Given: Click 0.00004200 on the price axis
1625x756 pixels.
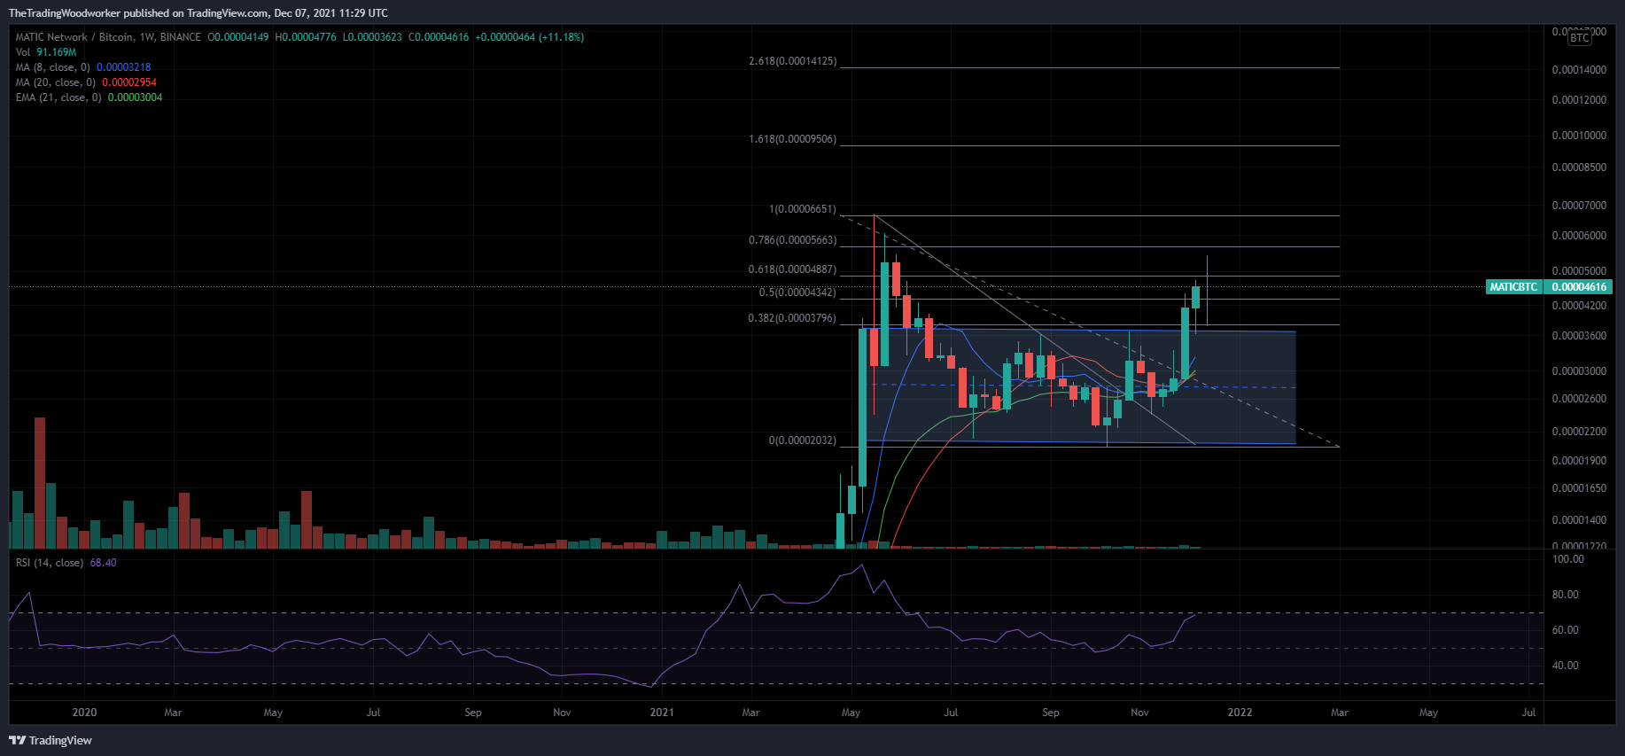Looking at the screenshot, I should tap(1579, 306).
